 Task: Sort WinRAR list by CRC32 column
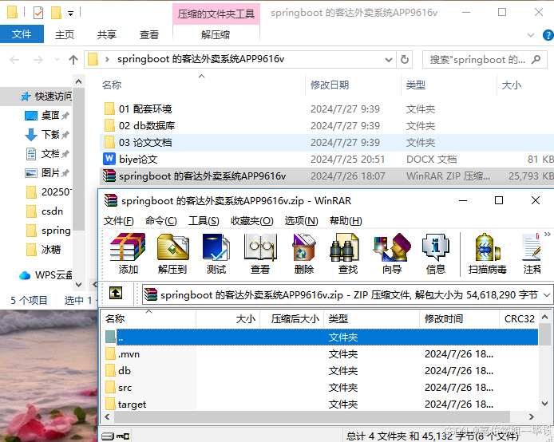[x=519, y=319]
